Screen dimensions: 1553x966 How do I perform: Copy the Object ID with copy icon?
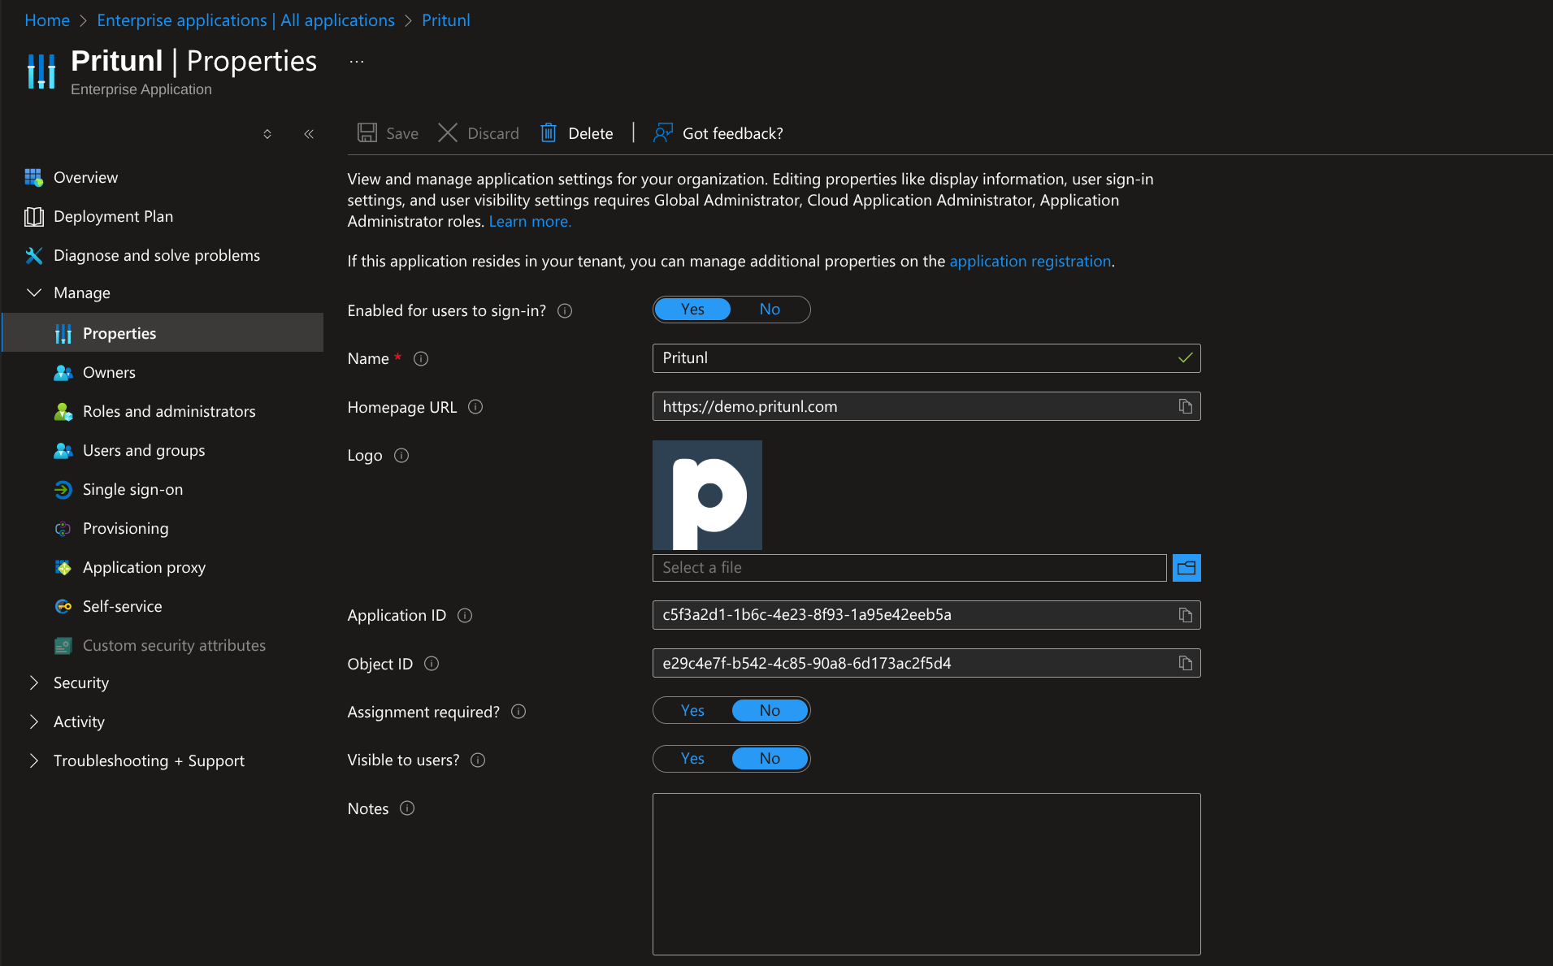1186,663
